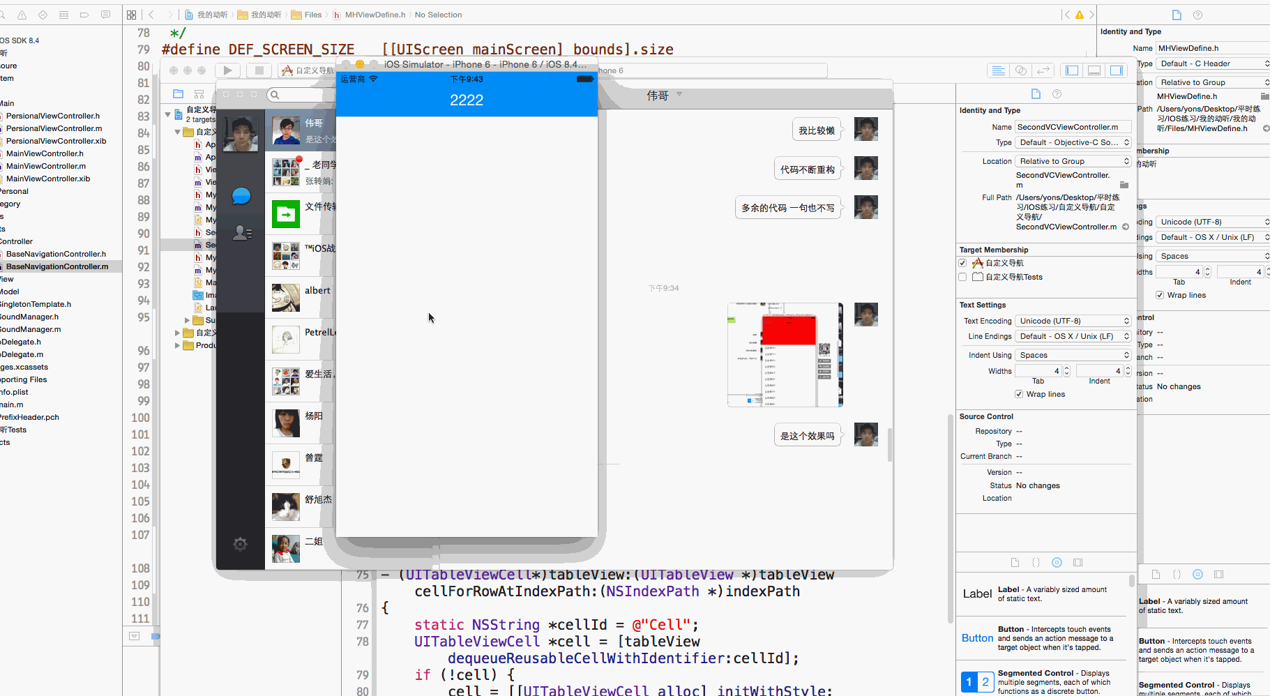
Task: Open the Version editor arrows icon
Action: (x=1043, y=70)
